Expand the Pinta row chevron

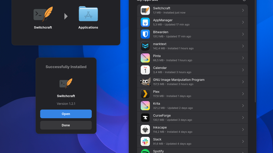tap(243, 58)
